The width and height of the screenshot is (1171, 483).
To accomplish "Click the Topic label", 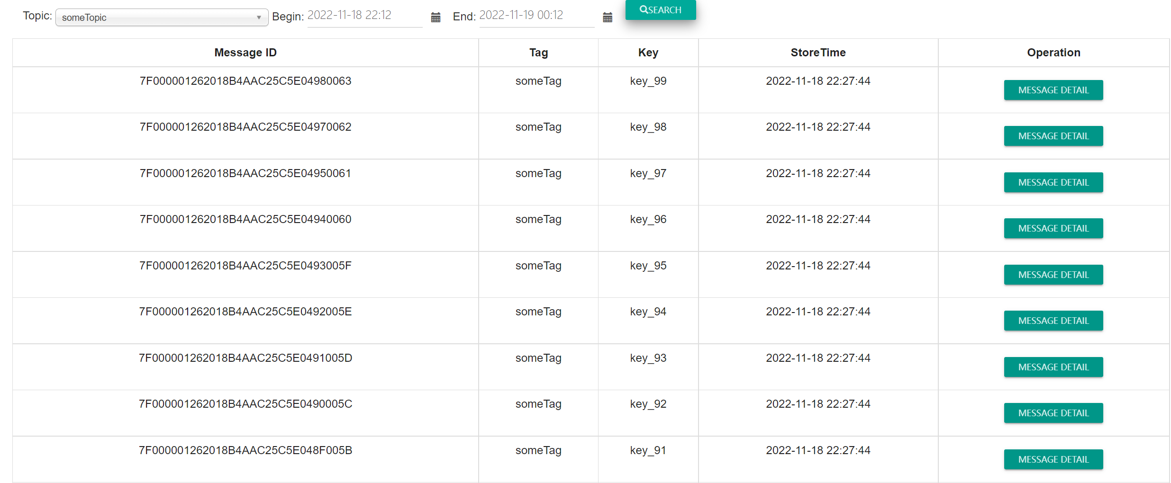I will 37,16.
